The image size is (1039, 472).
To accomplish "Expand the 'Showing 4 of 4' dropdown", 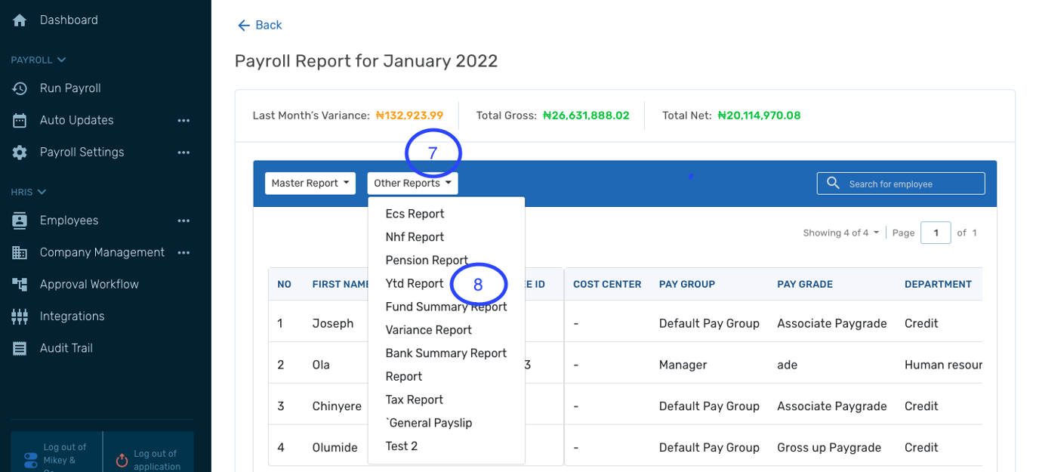I will pyautogui.click(x=840, y=233).
